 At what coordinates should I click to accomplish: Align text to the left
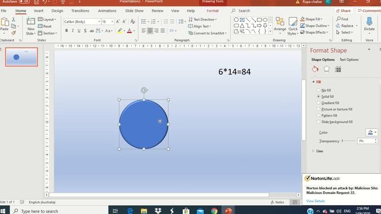(143, 31)
